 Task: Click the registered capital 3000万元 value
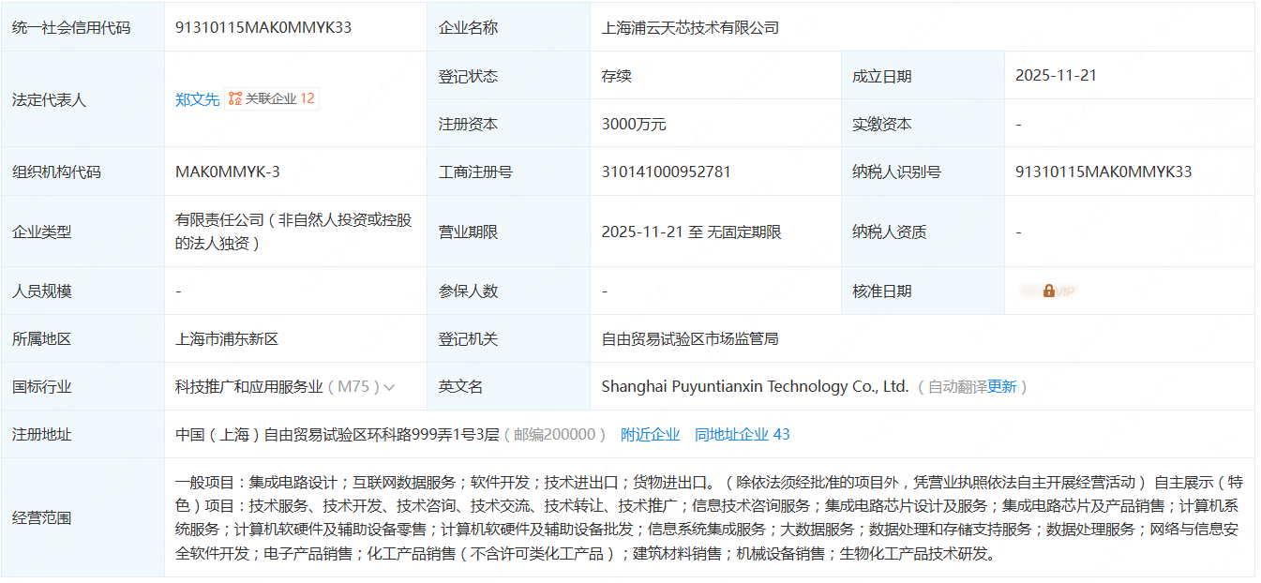point(634,124)
